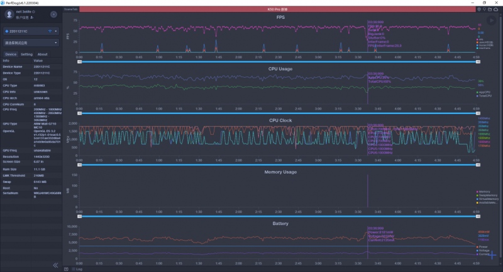The width and height of the screenshot is (503, 272).
Task: Toggle the Power series in Battery legend
Action: click(484, 247)
